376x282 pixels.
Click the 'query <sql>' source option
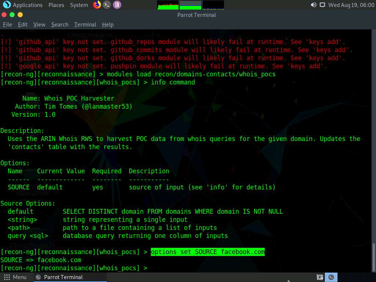[x=28, y=236]
